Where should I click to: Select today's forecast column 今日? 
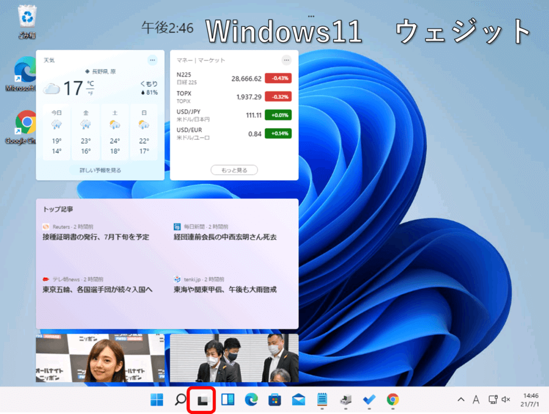(x=57, y=132)
